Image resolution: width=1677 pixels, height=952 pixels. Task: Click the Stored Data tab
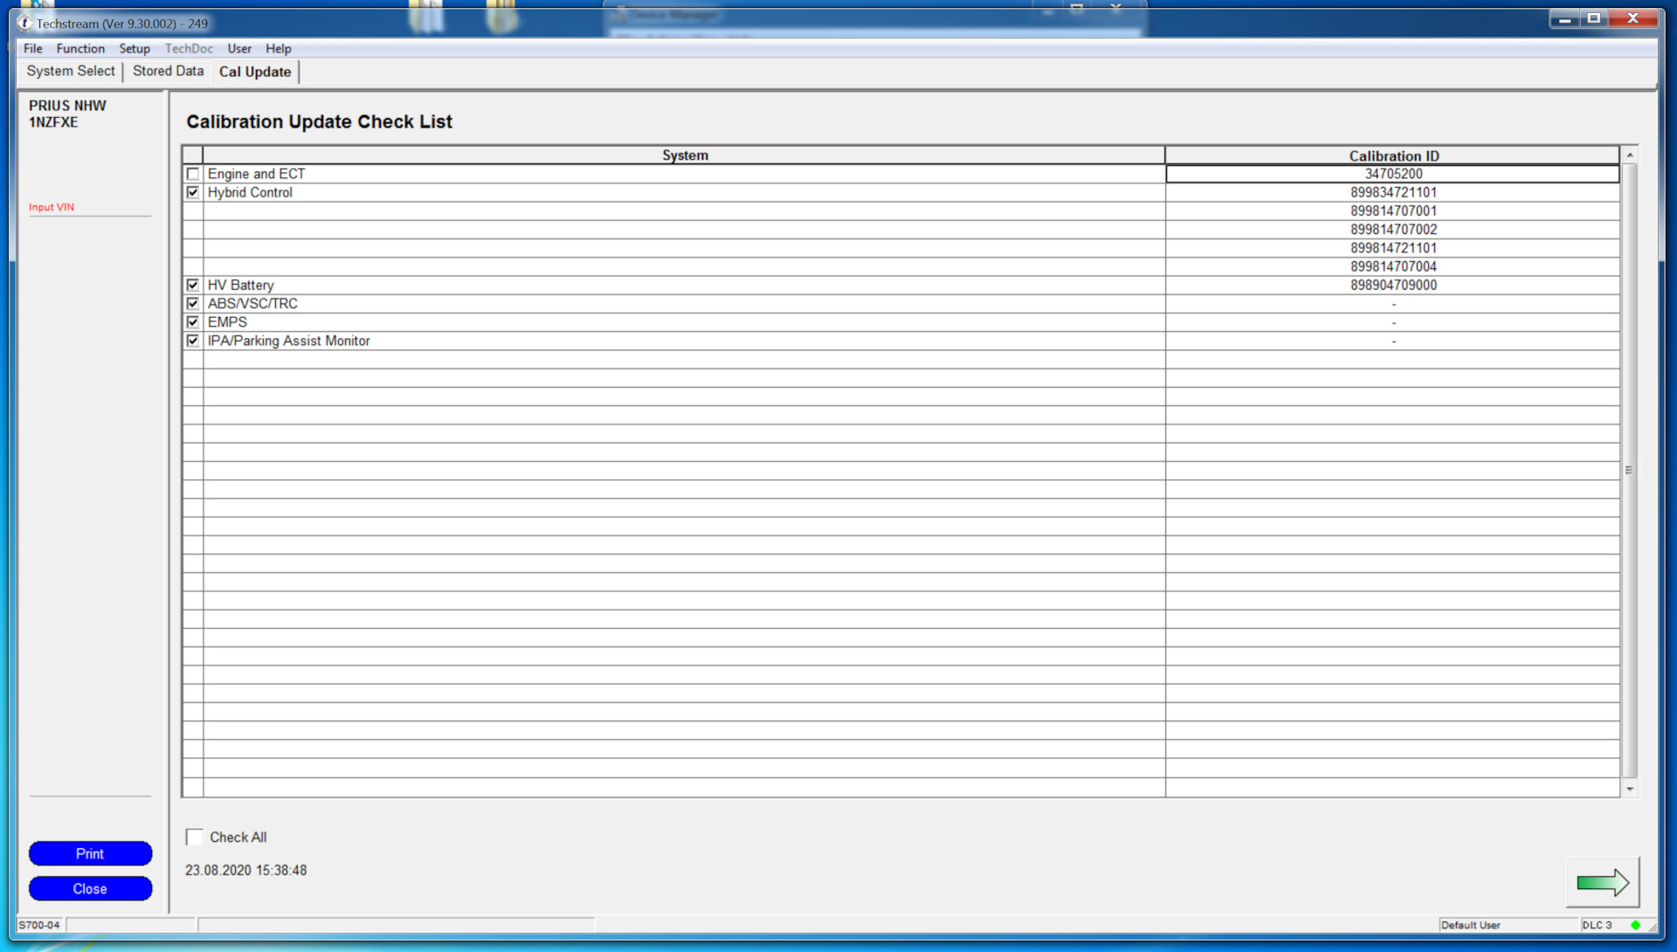[167, 72]
